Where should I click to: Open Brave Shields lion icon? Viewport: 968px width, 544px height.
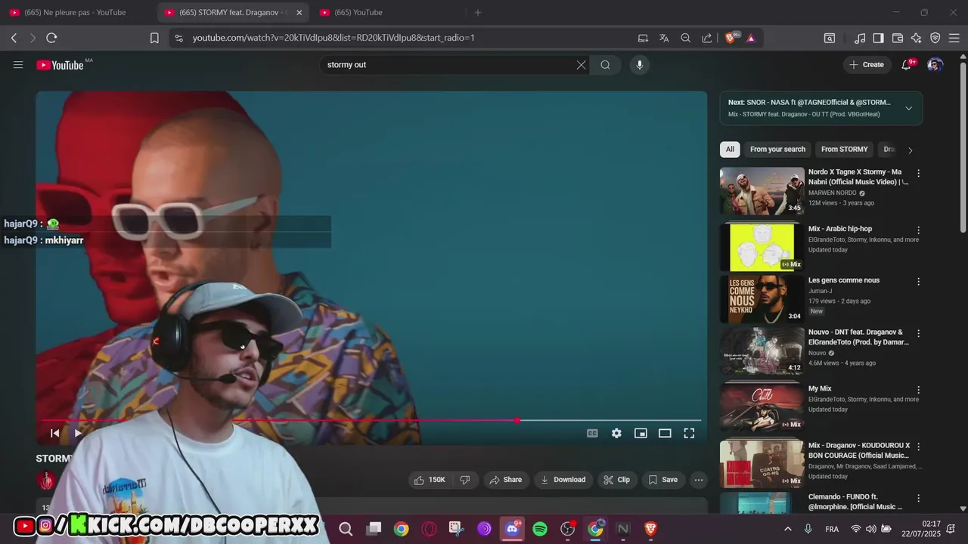[730, 38]
